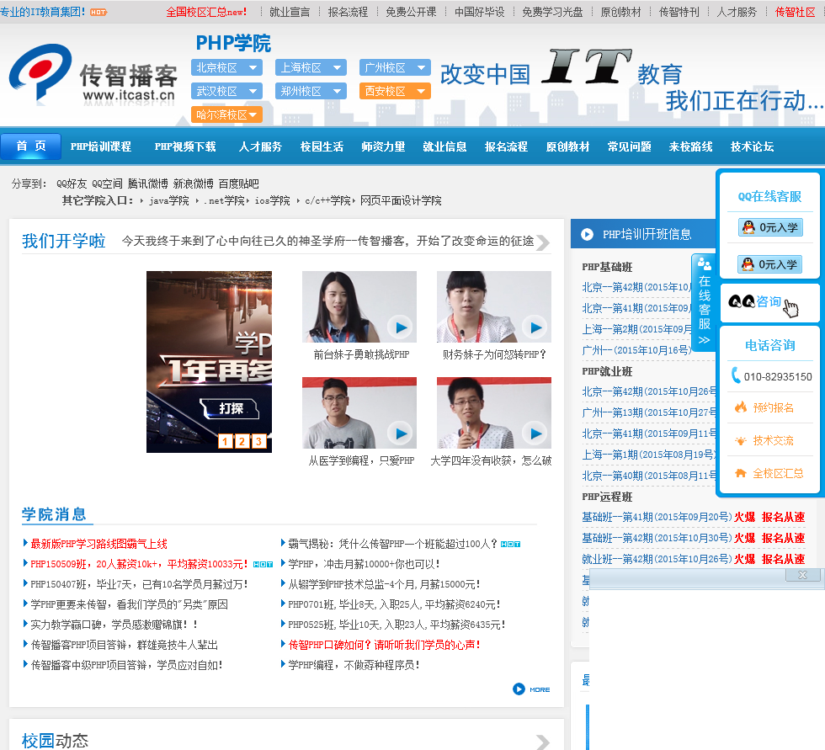Play the 财务妹子为何怒转PHP video
Viewport: 825px width, 750px height.
[x=535, y=327]
